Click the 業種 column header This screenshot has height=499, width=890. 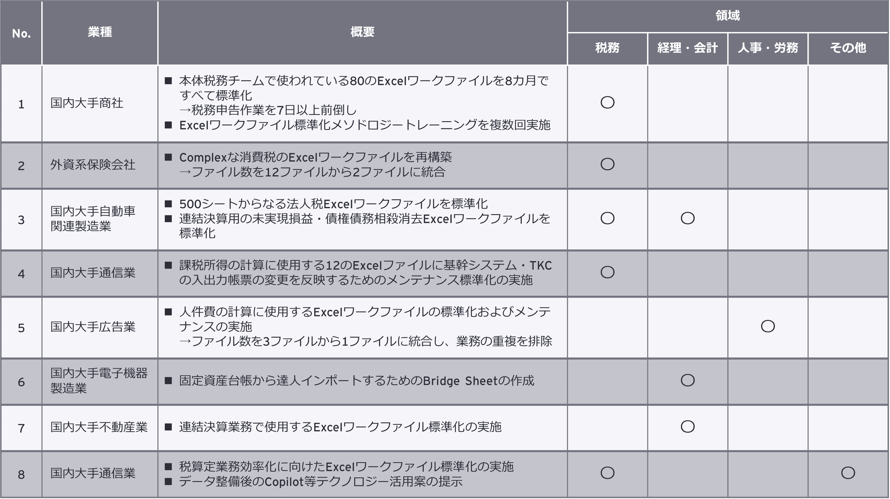(100, 32)
